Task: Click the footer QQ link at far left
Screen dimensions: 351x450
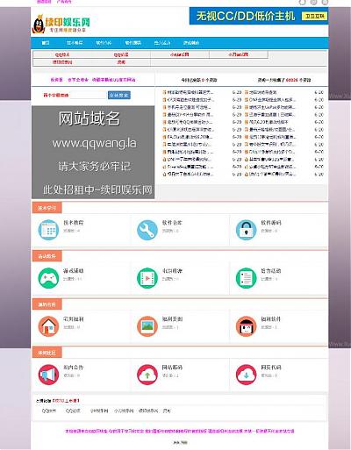Action: 48,411
